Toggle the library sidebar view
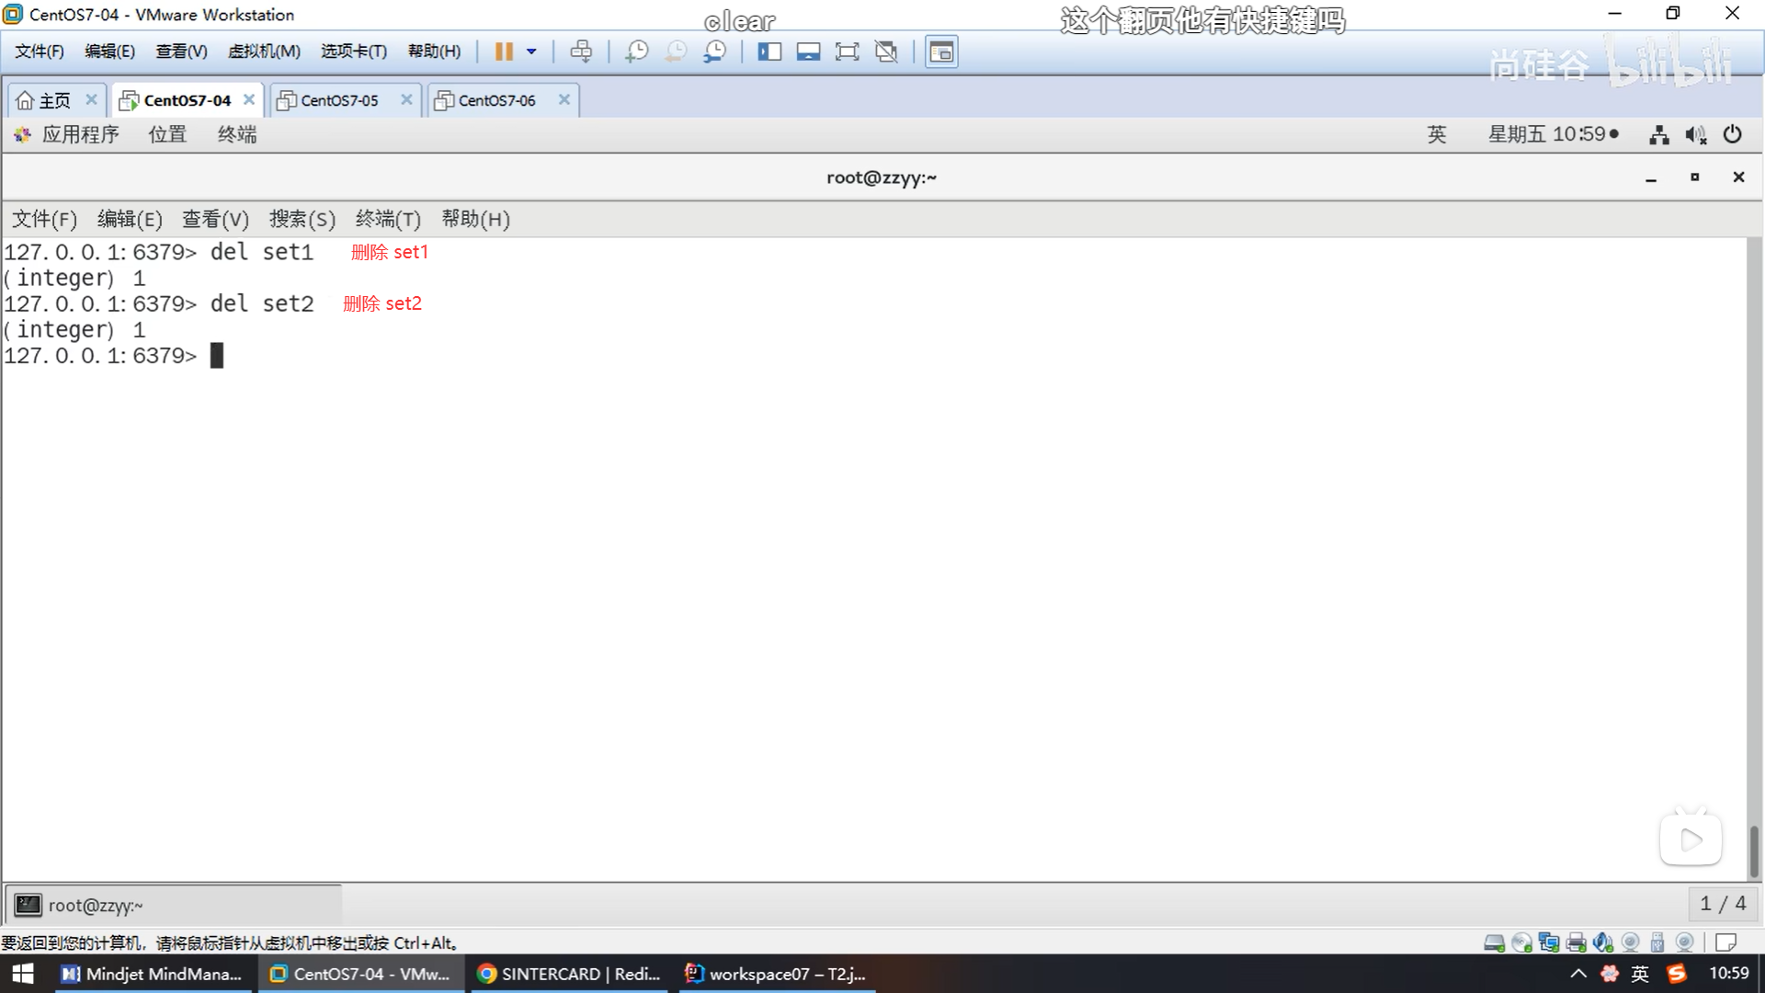Image resolution: width=1765 pixels, height=993 pixels. click(x=769, y=51)
